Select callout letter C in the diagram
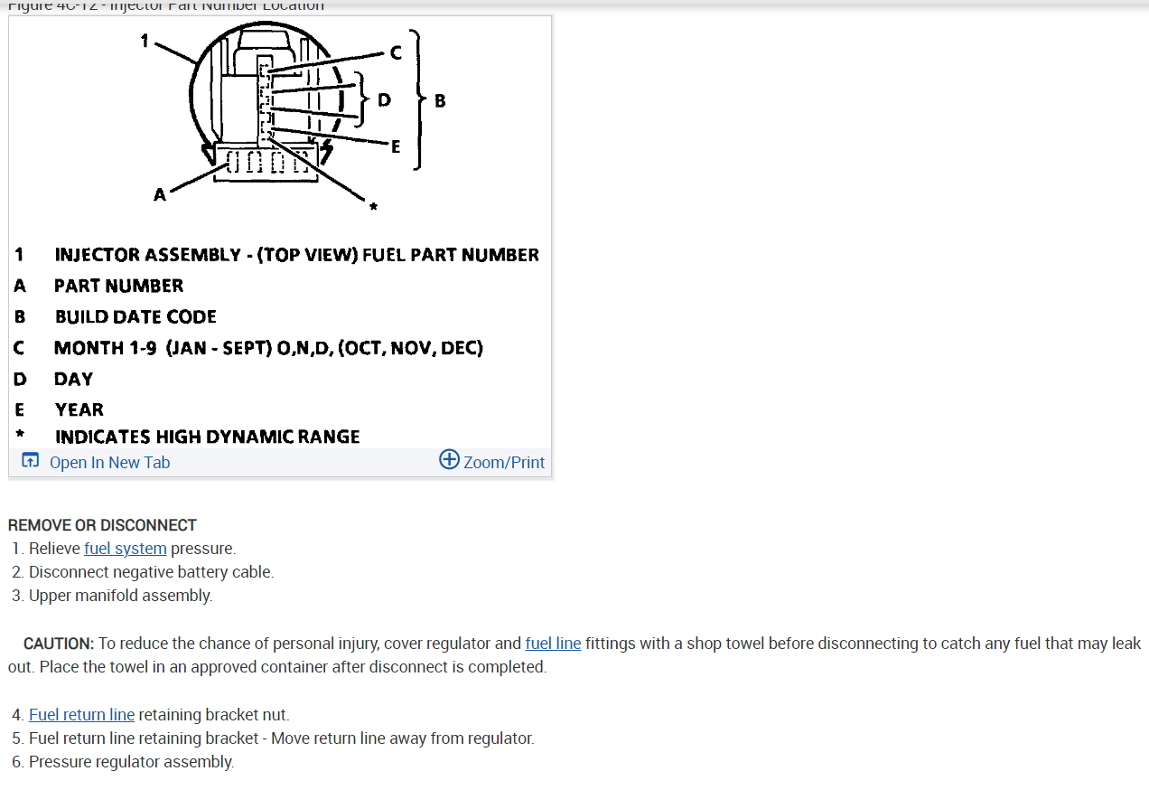Screen dimensions: 1149x790 396,53
